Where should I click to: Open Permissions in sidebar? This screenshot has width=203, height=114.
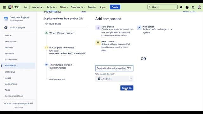tap(11, 41)
